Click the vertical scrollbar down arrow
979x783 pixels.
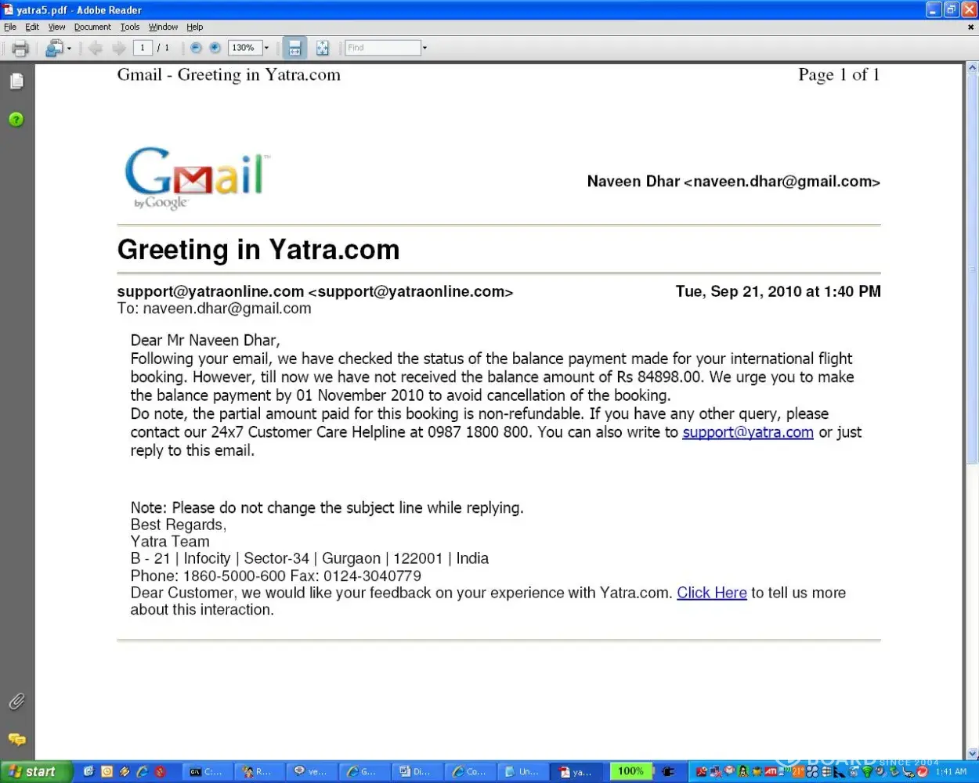pyautogui.click(x=972, y=753)
